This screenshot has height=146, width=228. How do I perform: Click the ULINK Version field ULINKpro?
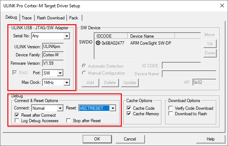[53, 46]
